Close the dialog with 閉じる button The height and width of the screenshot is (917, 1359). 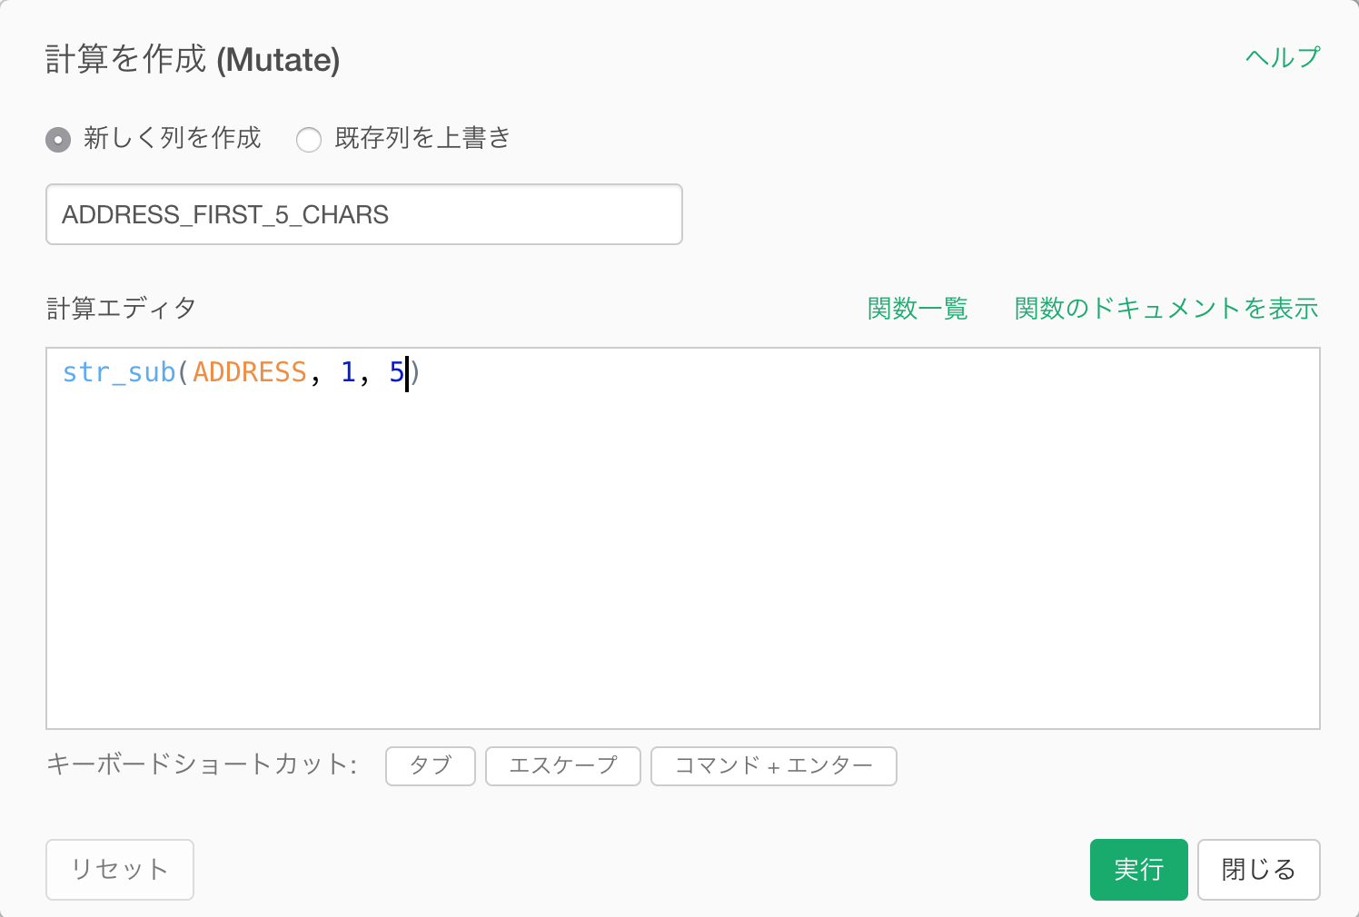point(1259,870)
